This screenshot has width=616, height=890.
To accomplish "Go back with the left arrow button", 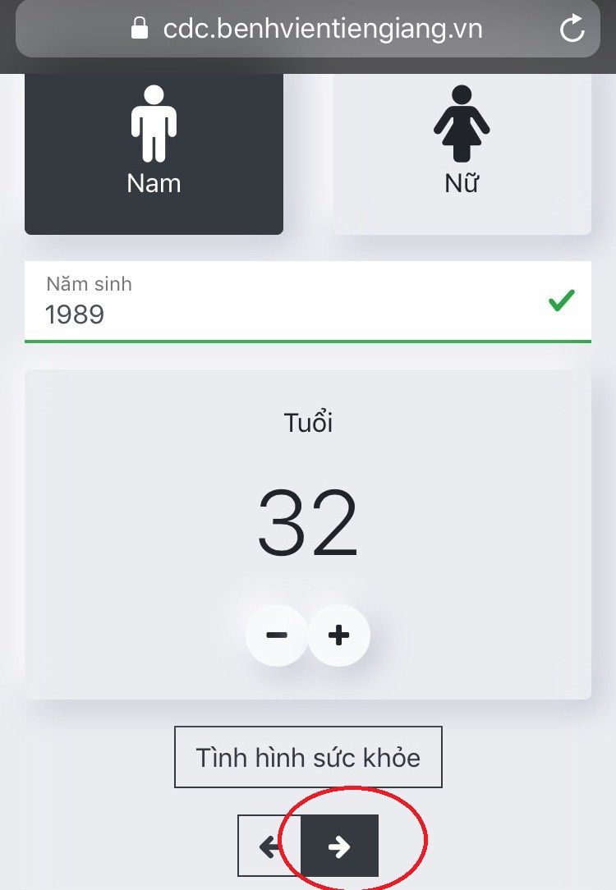I will click(x=269, y=846).
